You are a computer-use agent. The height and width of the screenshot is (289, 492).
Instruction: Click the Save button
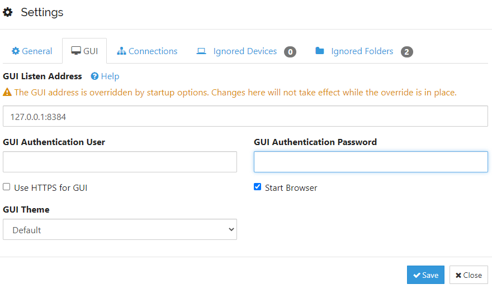(x=425, y=275)
